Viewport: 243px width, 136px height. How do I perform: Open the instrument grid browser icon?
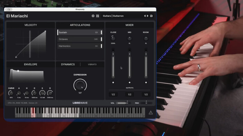[97, 16]
